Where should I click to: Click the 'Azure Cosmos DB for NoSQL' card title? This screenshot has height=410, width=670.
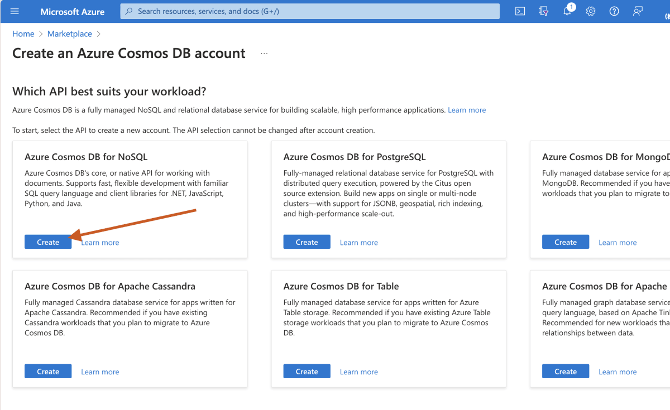(86, 157)
